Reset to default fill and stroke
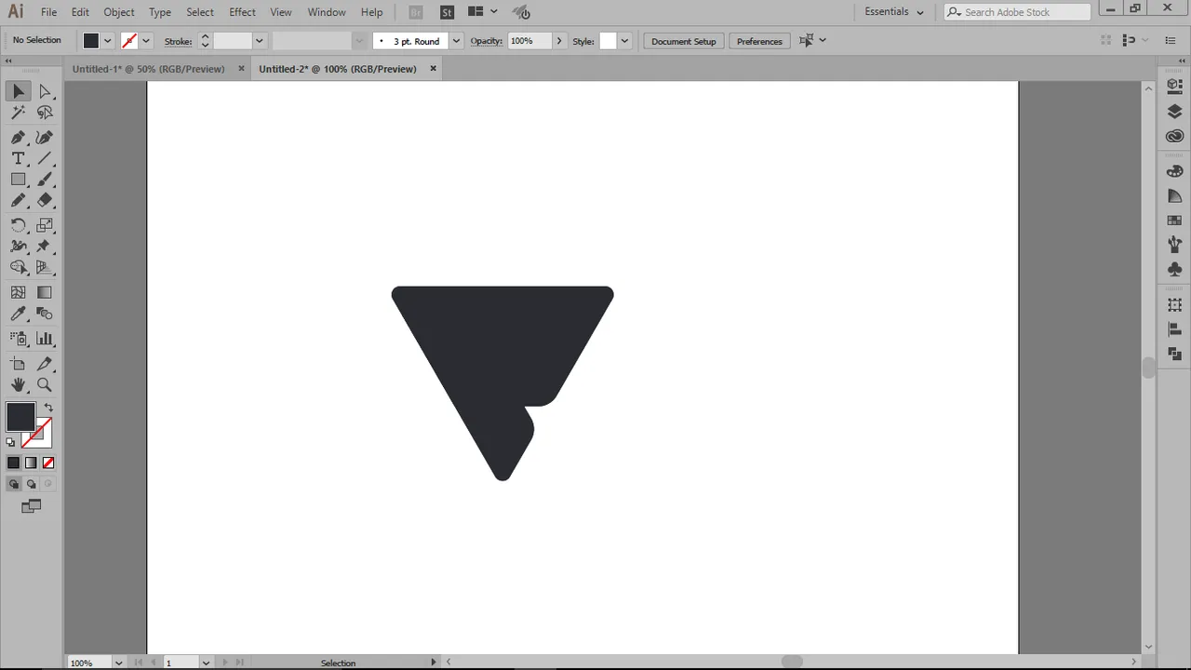Image resolution: width=1191 pixels, height=670 pixels. (x=11, y=442)
